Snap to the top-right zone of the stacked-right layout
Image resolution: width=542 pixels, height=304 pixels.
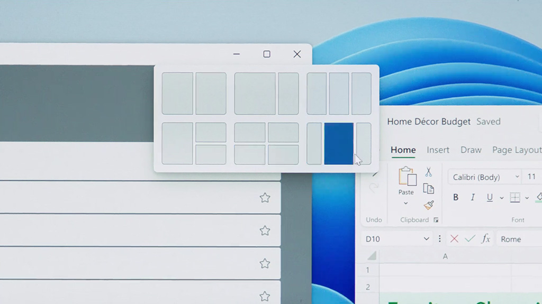tap(211, 132)
